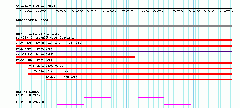Viewport: 240px width, 108px height.
Task: Click the nsv6032470 Wu2021 variant label
Action: pos(61,77)
